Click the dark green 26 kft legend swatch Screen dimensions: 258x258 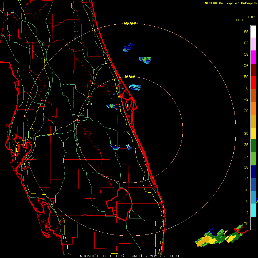click(253, 146)
